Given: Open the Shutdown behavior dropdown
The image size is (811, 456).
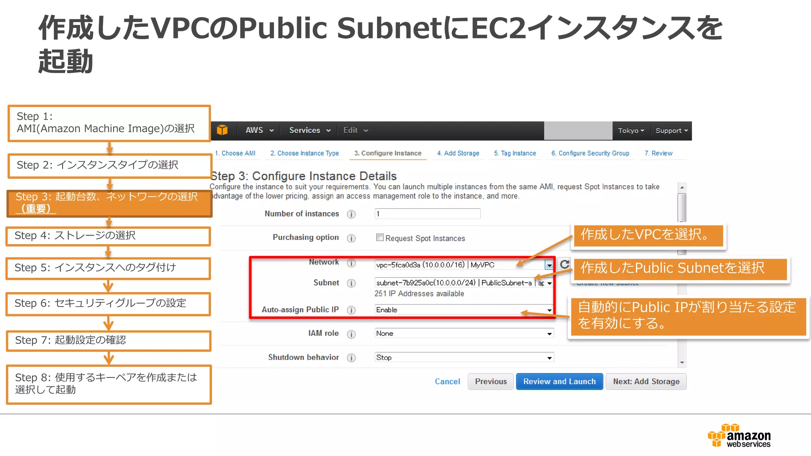Looking at the screenshot, I should [x=464, y=357].
